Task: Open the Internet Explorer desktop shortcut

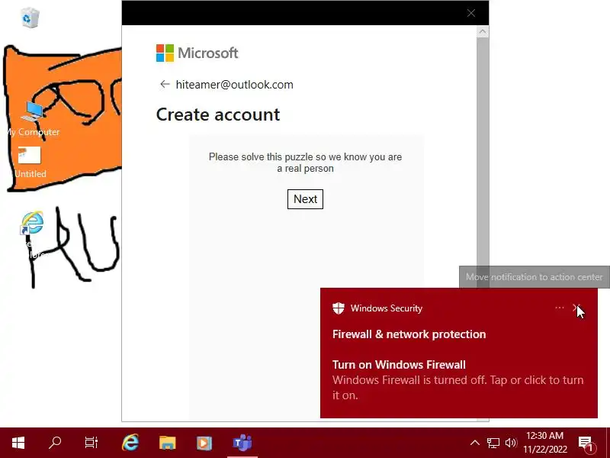Action: [32, 223]
